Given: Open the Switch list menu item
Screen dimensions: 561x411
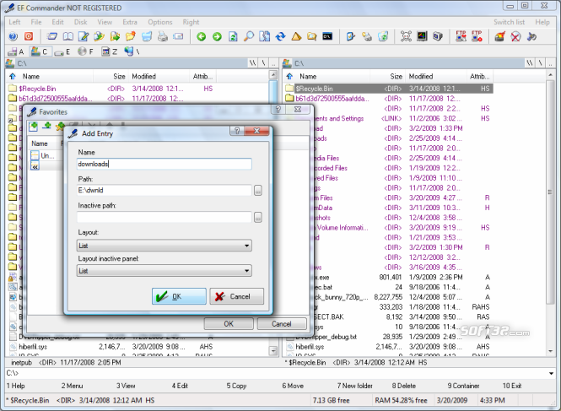Looking at the screenshot, I should 510,22.
